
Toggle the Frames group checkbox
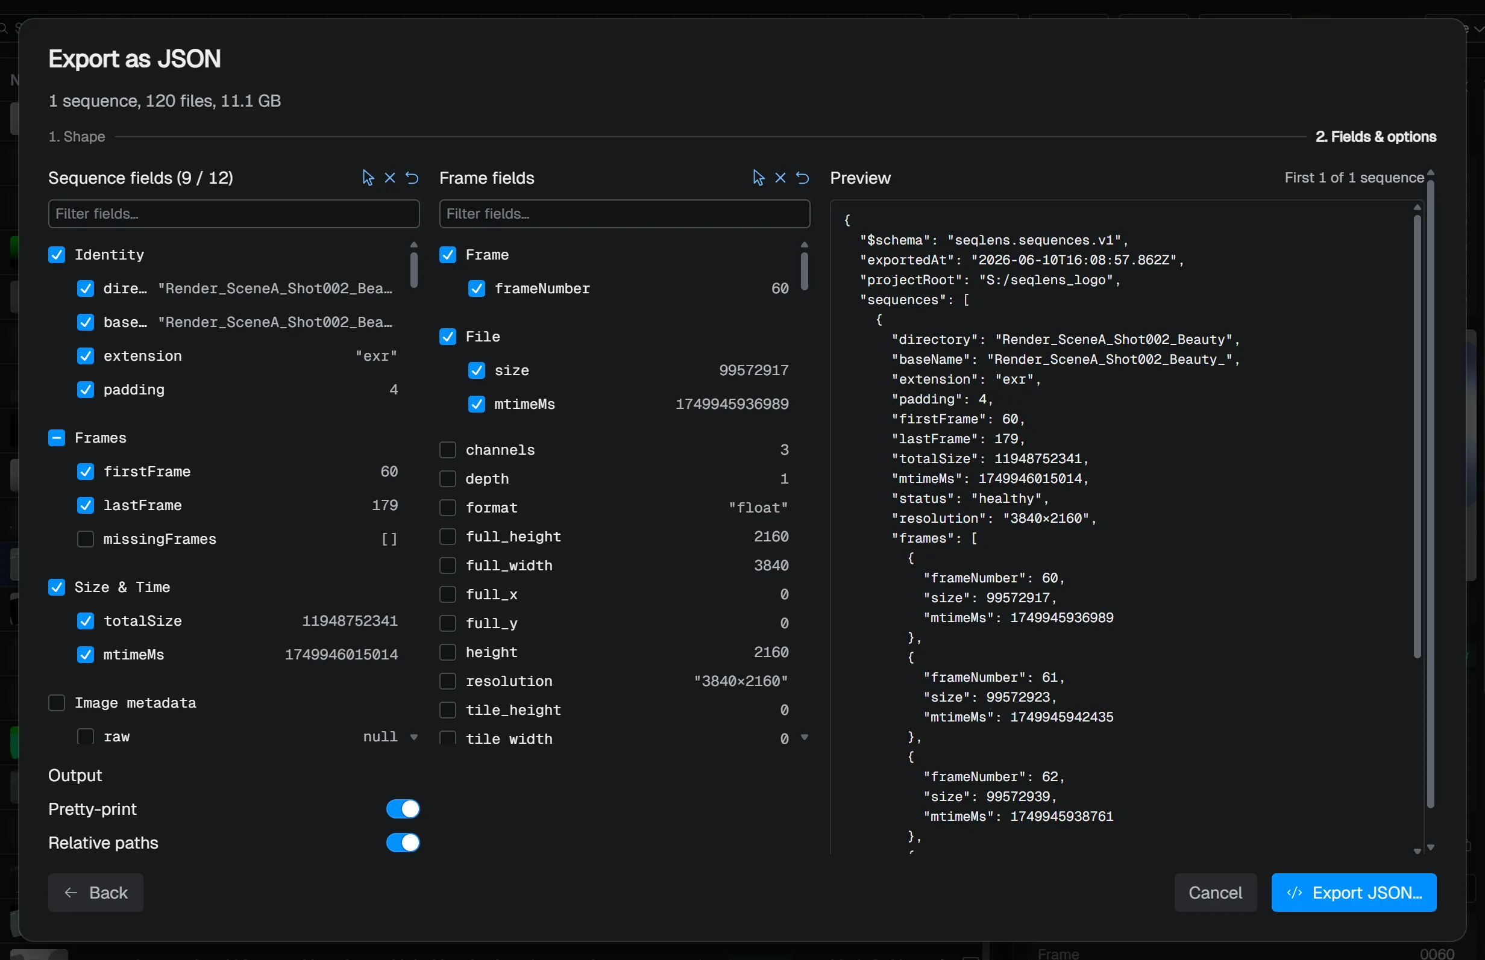pos(57,438)
